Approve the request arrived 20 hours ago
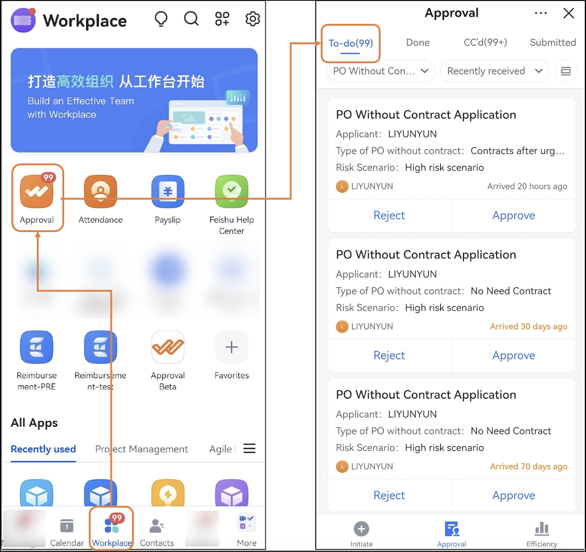The width and height of the screenshot is (586, 552). 514,215
